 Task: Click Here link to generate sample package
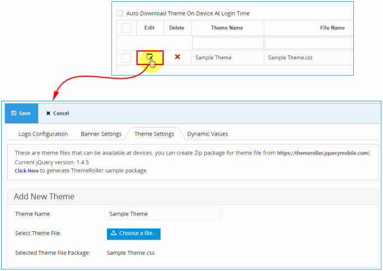tap(27, 171)
